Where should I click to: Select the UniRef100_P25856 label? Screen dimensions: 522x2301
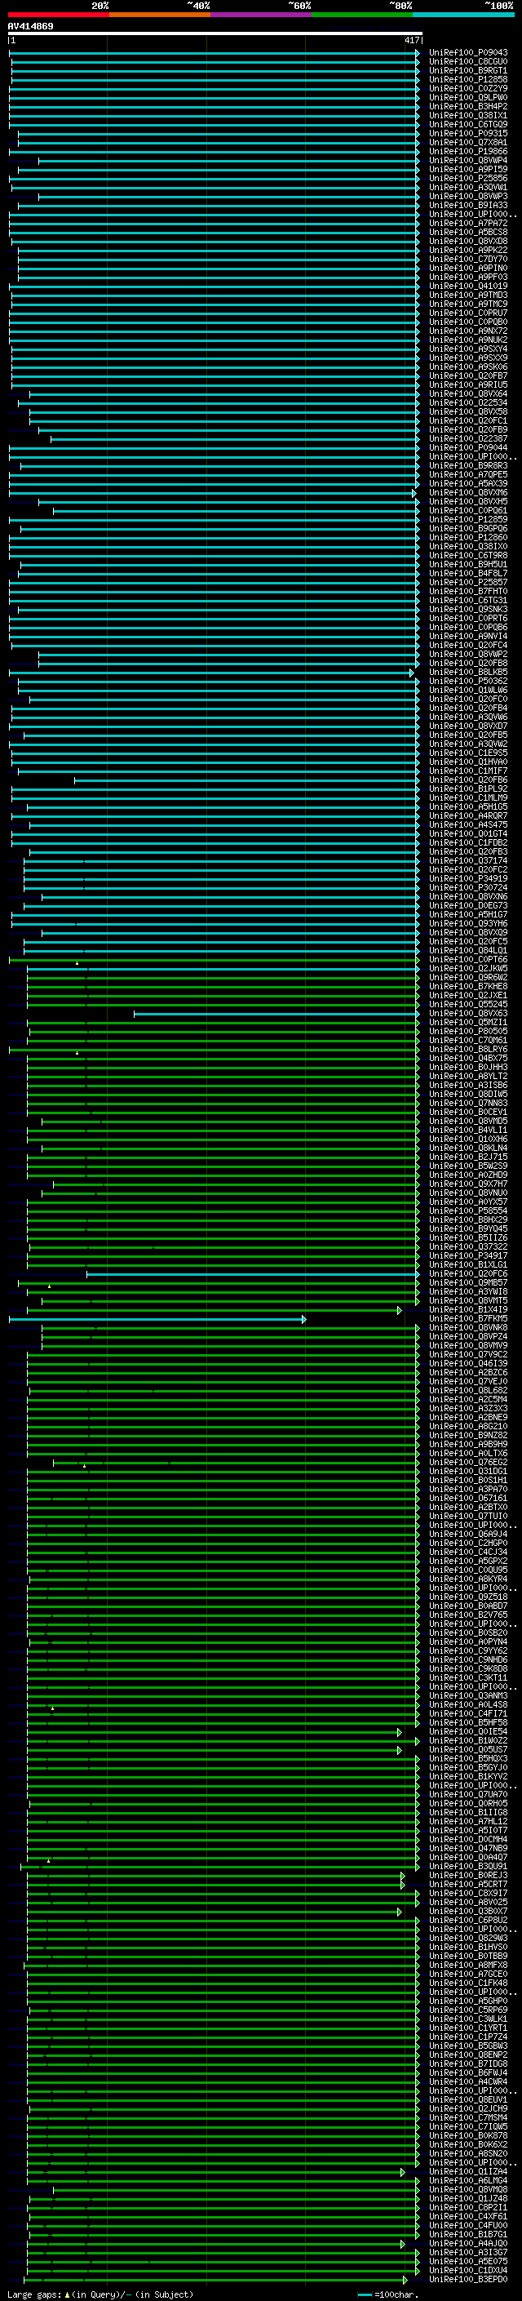pos(468,179)
